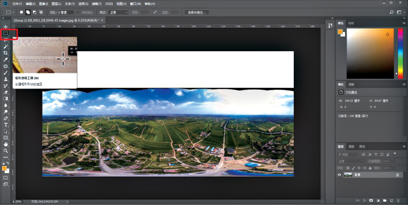408x205 pixels.
Task: Create a new group with folder icon
Action: pyautogui.click(x=385, y=201)
